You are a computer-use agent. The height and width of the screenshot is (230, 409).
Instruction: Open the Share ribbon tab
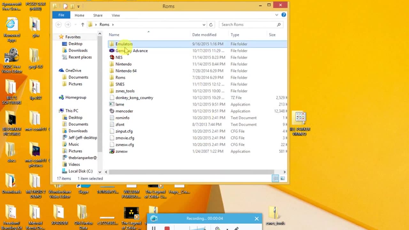pyautogui.click(x=98, y=15)
